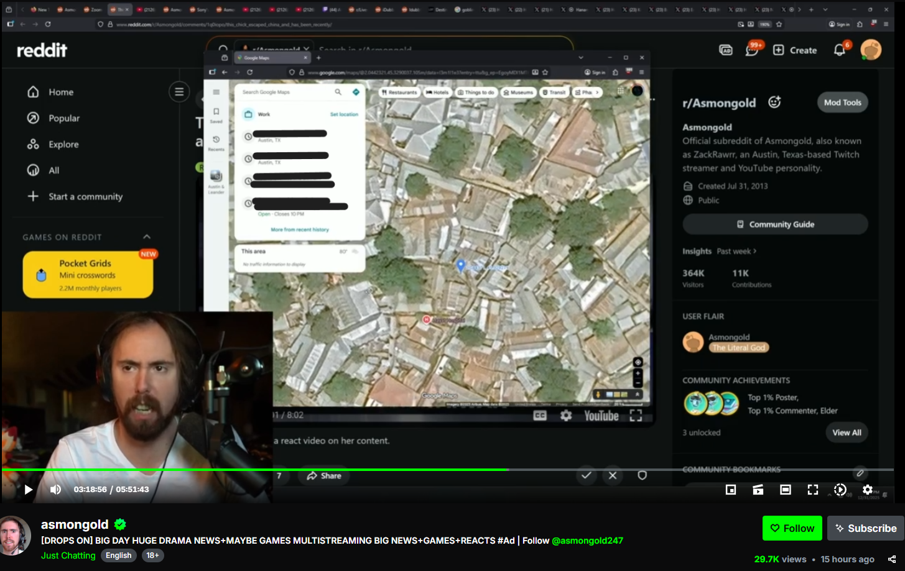Select the Things to do map chip
This screenshot has height=571, width=905.
(476, 92)
